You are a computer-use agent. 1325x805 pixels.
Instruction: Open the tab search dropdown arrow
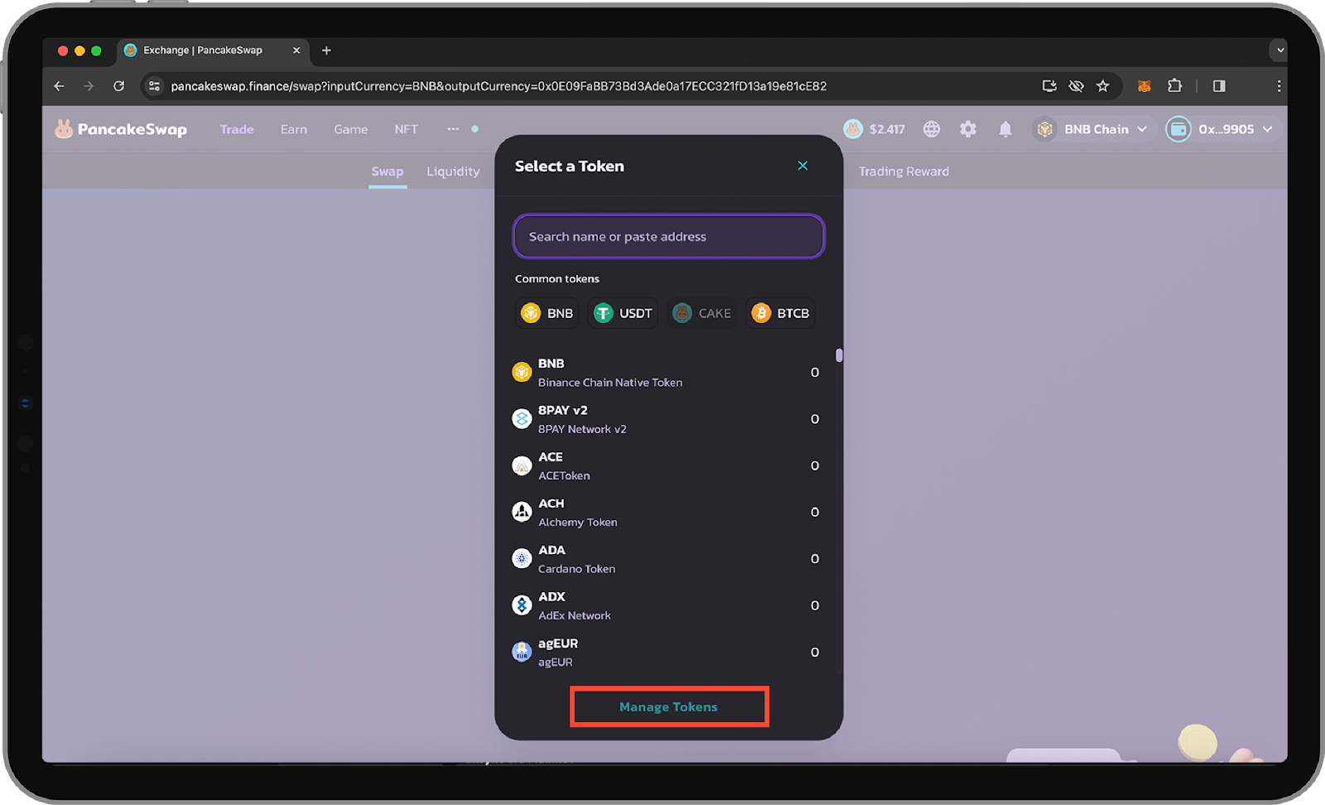pos(1279,51)
